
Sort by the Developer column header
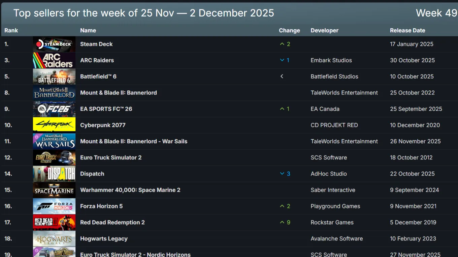click(324, 30)
